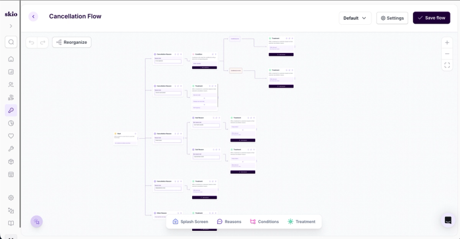Open the customers sidebar icon
This screenshot has width=460, height=239.
point(11,85)
